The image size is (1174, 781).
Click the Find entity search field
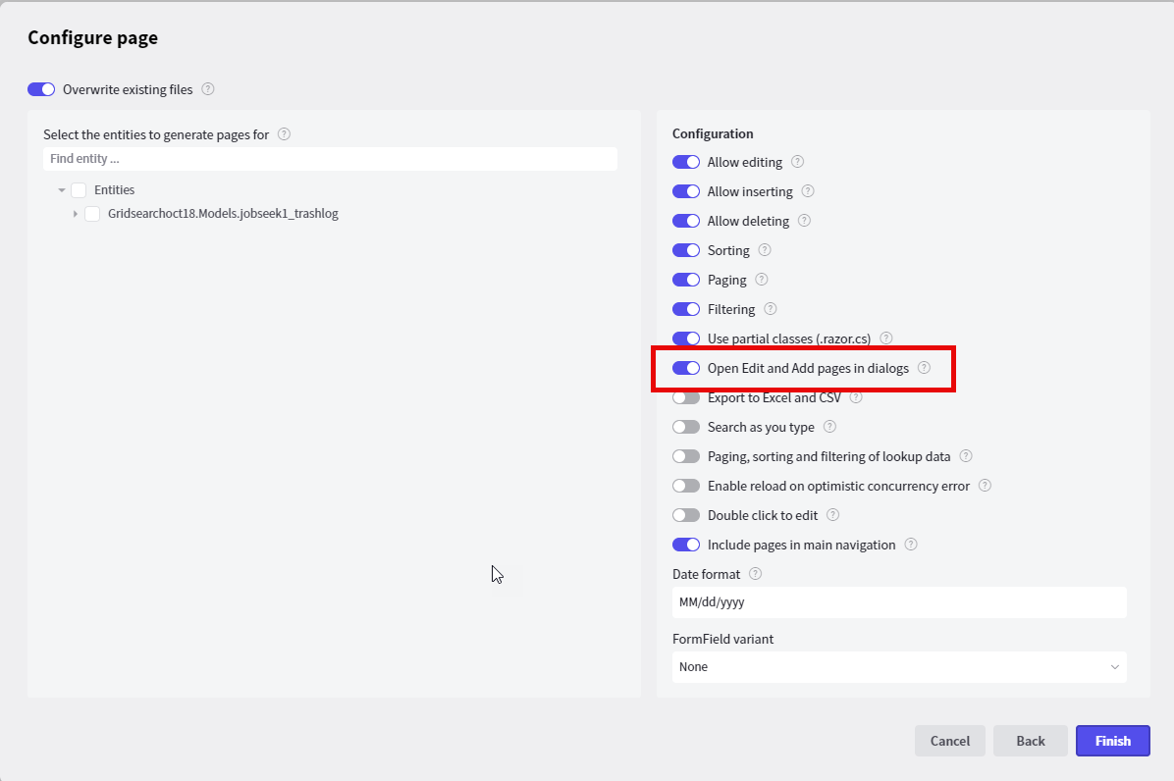coord(329,158)
